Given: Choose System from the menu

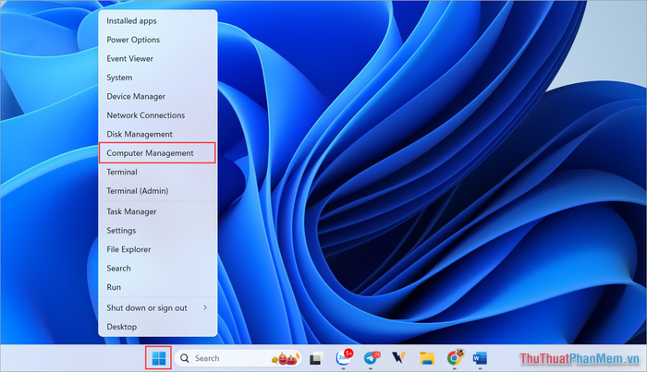Looking at the screenshot, I should 158,78.
